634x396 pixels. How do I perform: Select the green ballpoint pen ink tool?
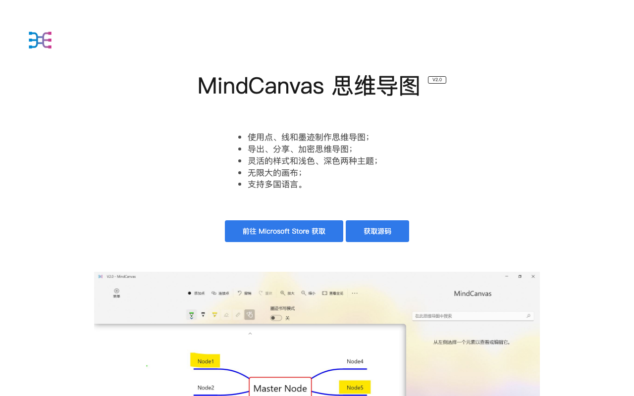(x=192, y=315)
